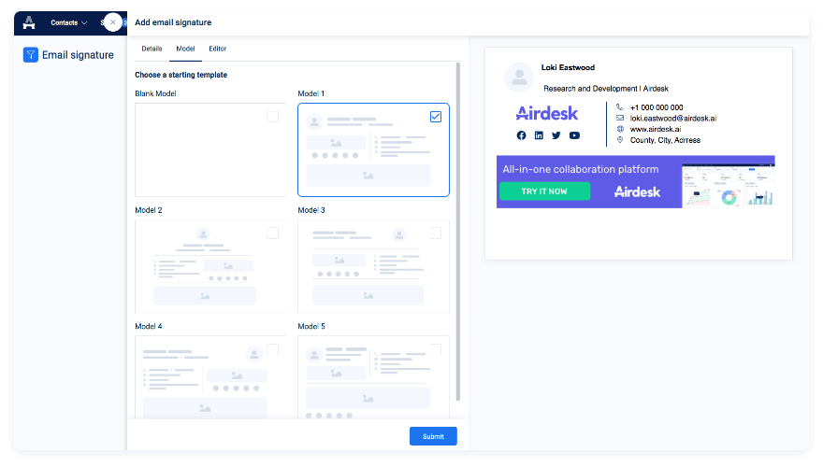Click the profile avatar in signature preview
The height and width of the screenshot is (467, 823).
point(519,78)
